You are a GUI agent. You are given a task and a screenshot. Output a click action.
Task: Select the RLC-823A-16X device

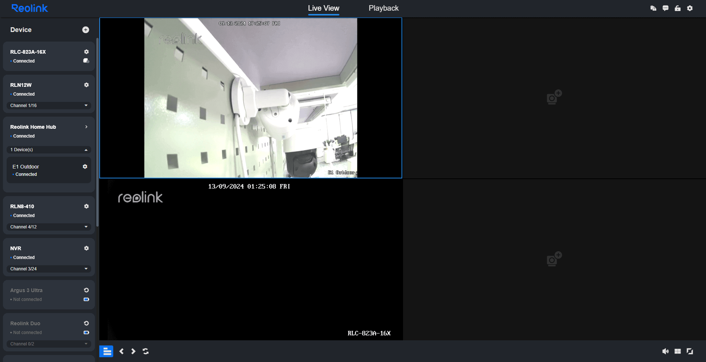pyautogui.click(x=28, y=52)
